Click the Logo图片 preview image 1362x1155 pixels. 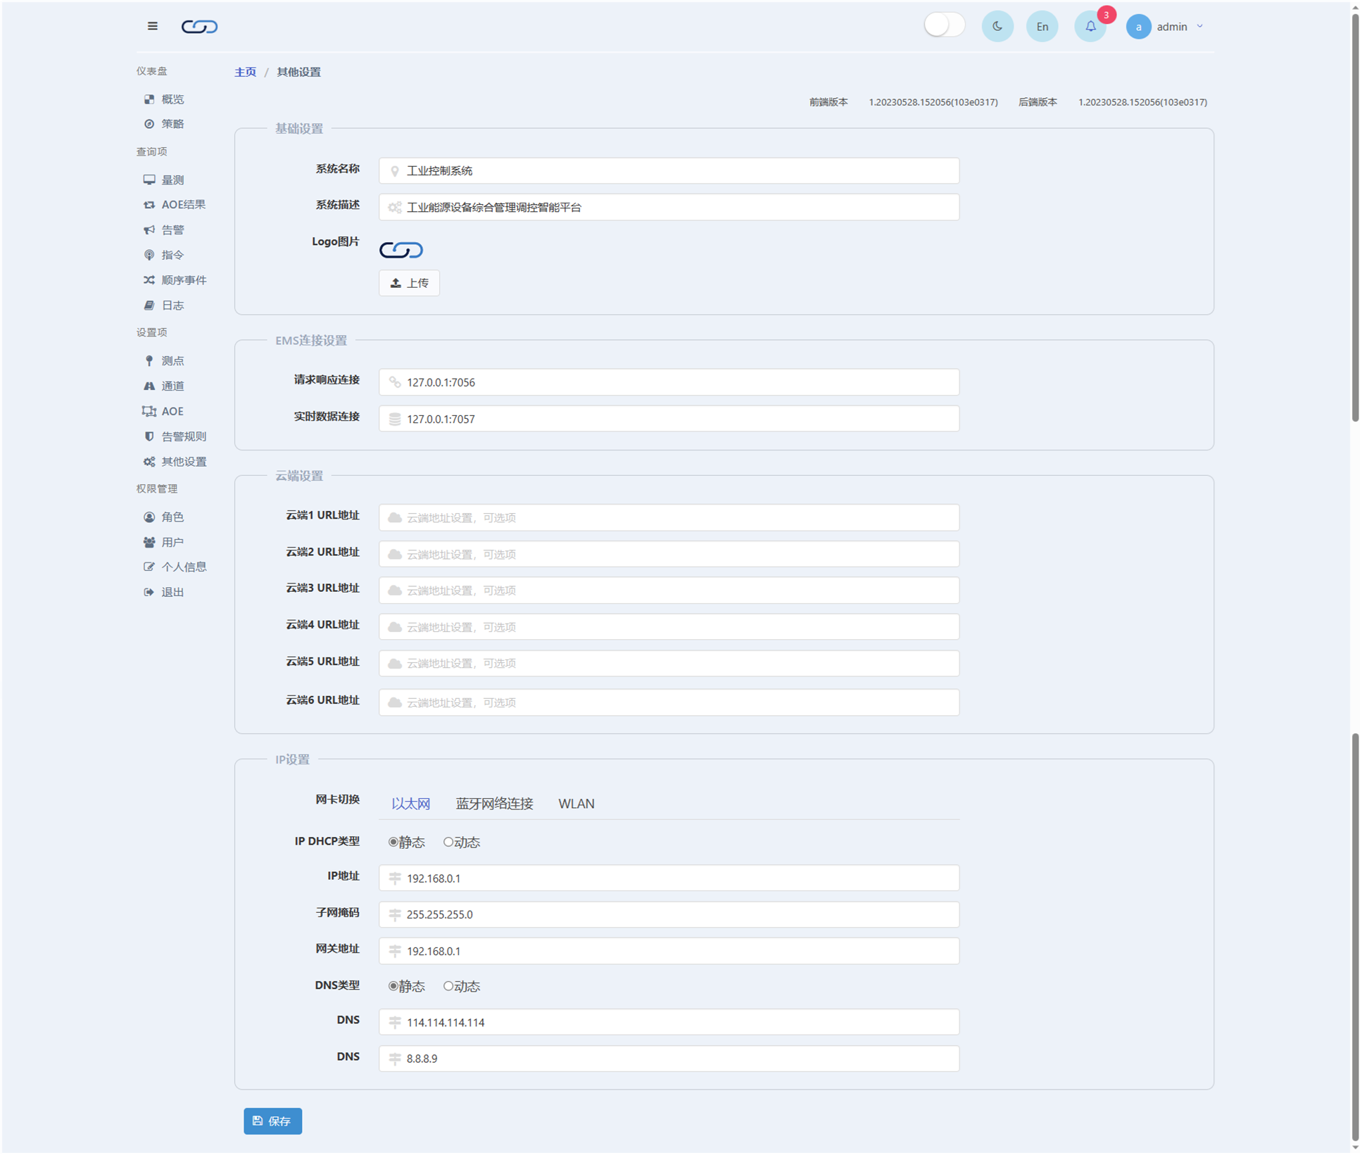point(401,250)
